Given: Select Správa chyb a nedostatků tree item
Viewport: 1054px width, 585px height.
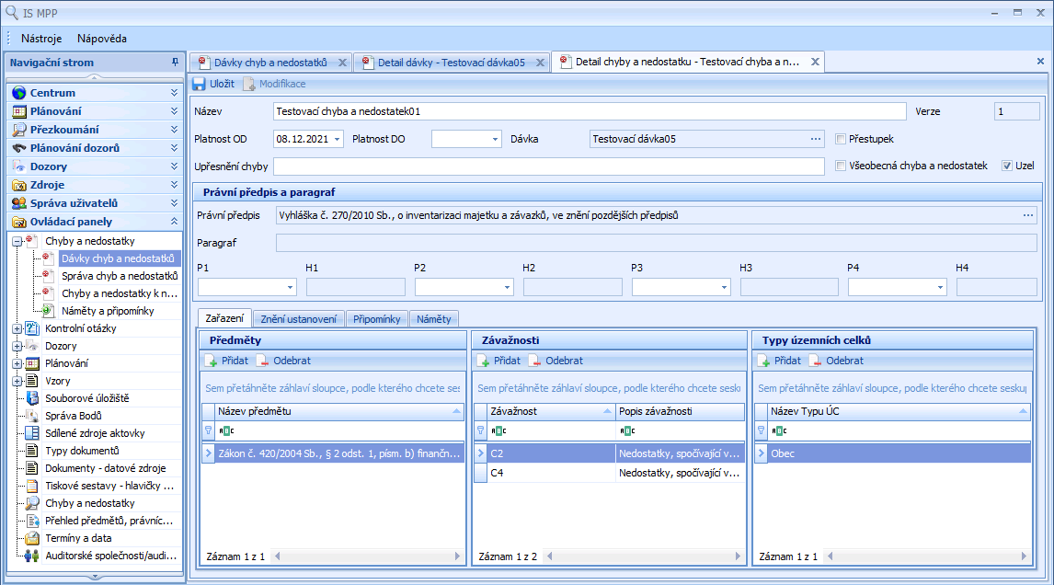Looking at the screenshot, I should 120,276.
